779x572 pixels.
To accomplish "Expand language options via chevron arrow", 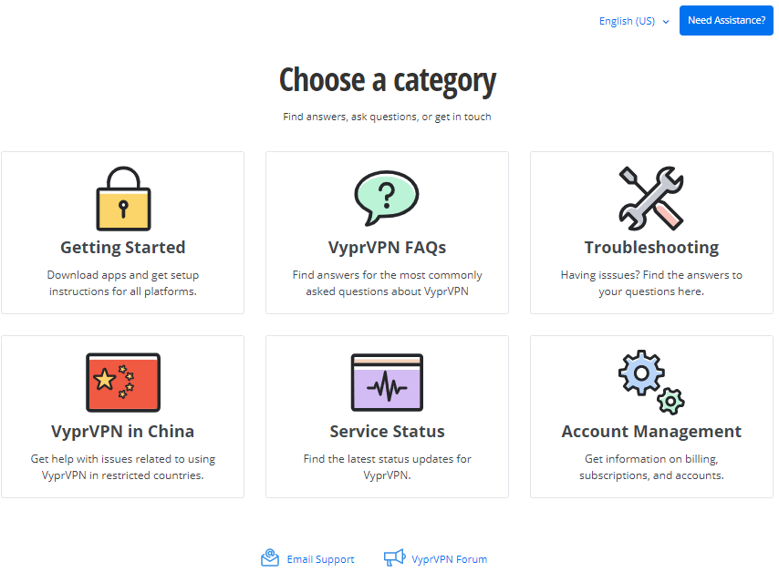I will [666, 22].
